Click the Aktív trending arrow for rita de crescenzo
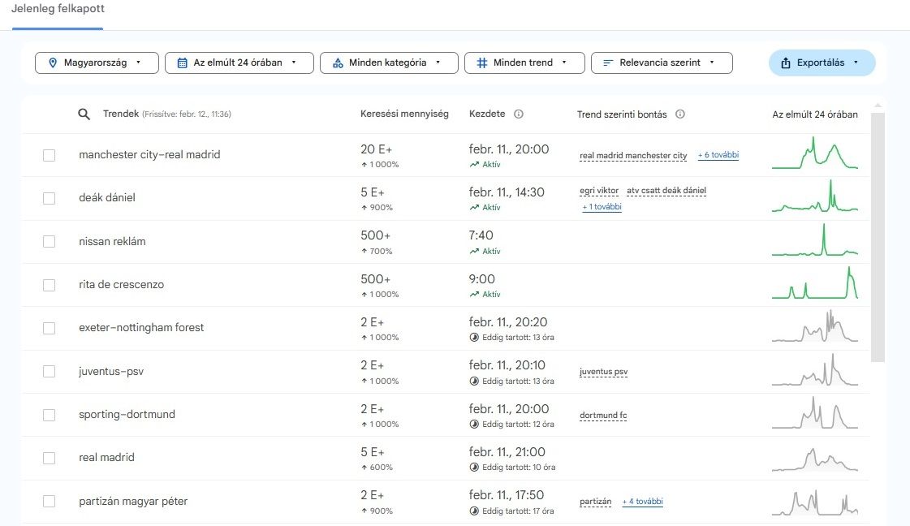This screenshot has width=910, height=526. pyautogui.click(x=475, y=295)
